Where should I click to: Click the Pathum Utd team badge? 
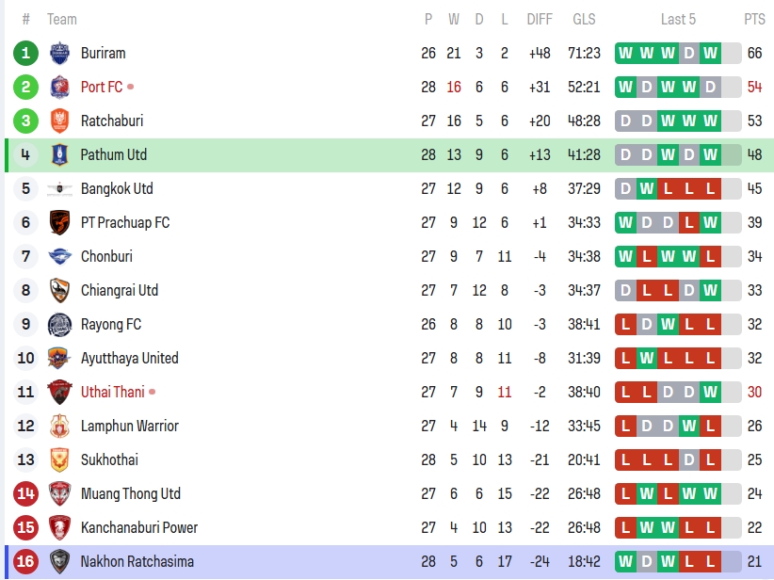[59, 155]
